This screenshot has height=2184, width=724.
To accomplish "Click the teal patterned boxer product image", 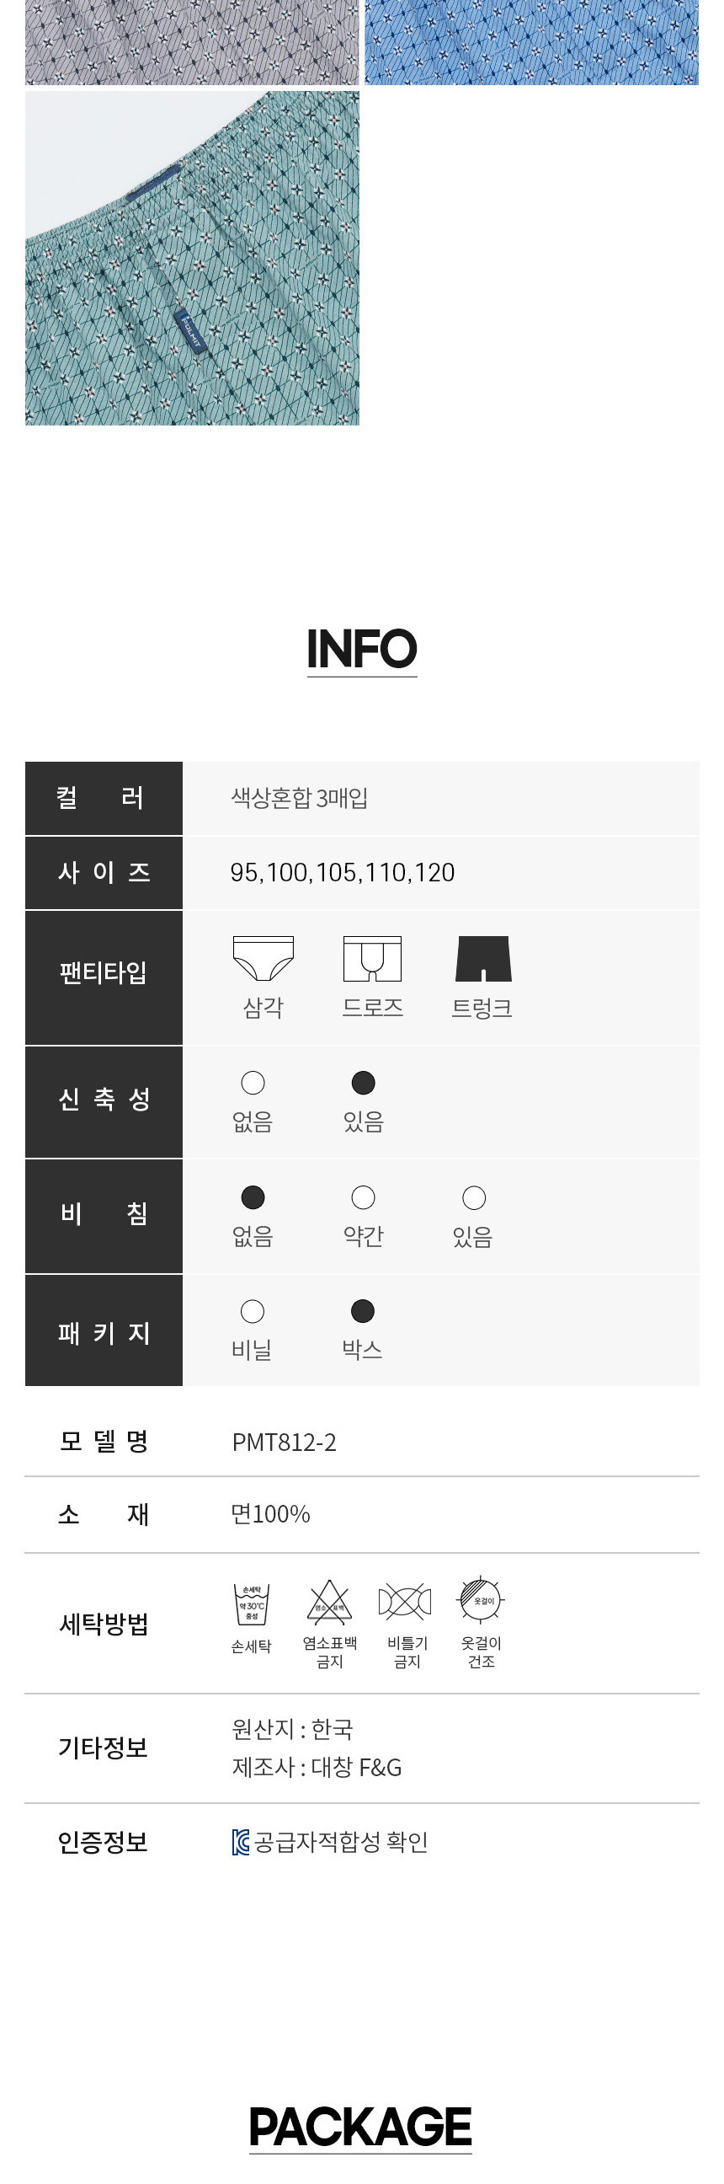I will pyautogui.click(x=192, y=259).
